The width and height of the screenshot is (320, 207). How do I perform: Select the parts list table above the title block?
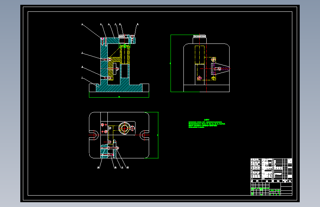271,170
